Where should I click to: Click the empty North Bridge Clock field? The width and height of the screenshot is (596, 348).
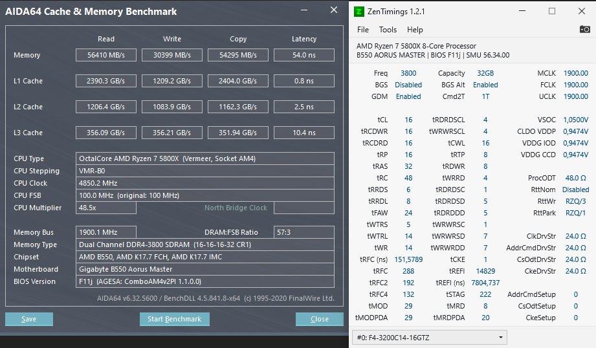[304, 208]
